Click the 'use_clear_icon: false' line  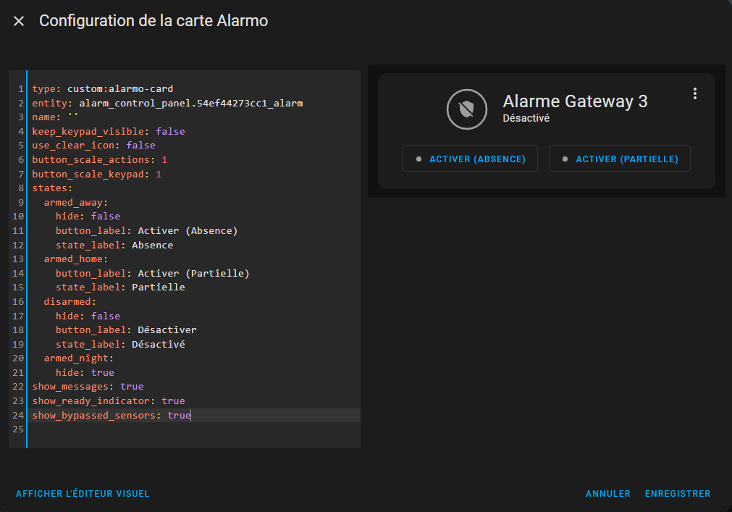[x=94, y=145]
